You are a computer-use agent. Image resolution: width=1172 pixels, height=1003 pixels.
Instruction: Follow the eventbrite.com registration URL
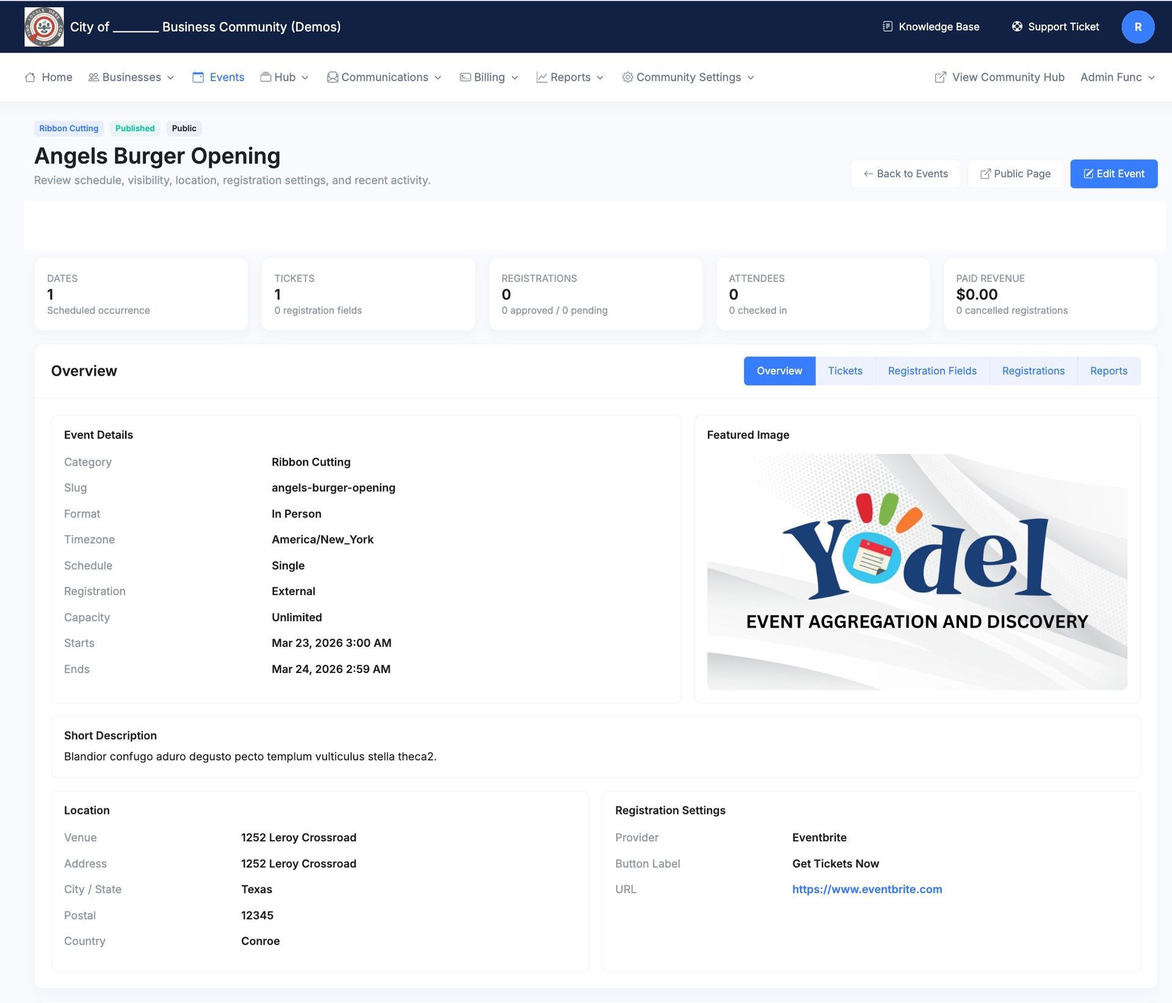coord(867,889)
